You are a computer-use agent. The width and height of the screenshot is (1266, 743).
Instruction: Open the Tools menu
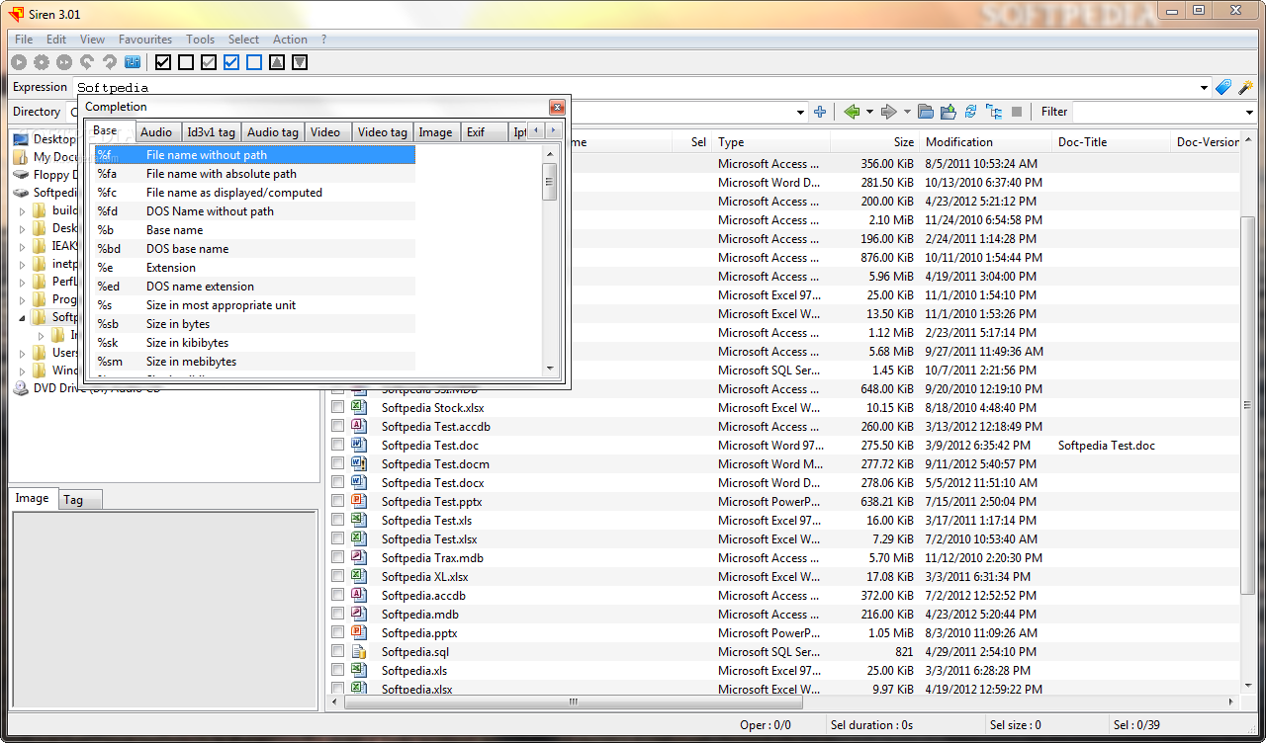click(x=201, y=40)
